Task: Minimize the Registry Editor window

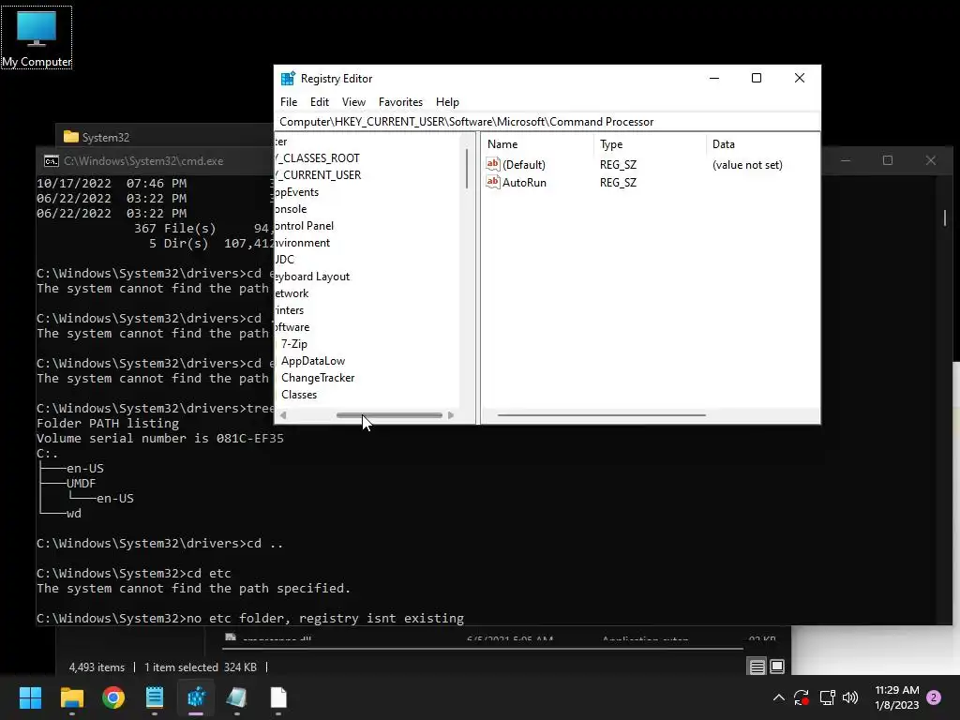Action: pyautogui.click(x=713, y=78)
